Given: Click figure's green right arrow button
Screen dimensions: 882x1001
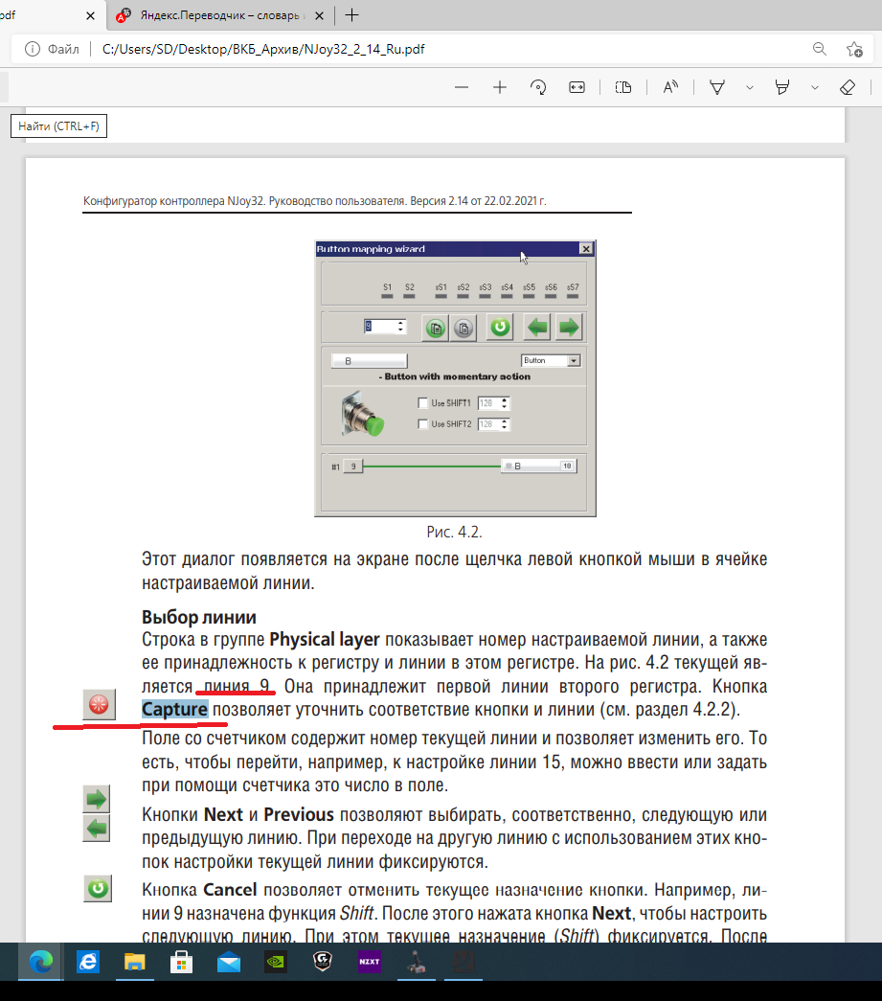Looking at the screenshot, I should pos(568,328).
